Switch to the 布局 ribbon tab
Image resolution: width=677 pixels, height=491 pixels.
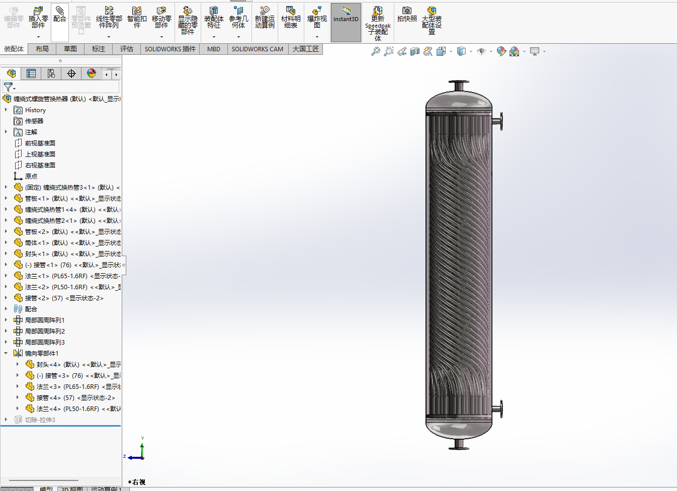click(42, 49)
